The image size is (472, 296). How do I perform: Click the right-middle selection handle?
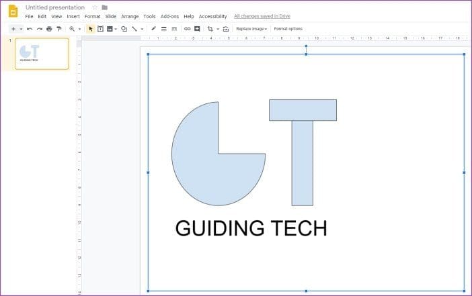(464, 172)
